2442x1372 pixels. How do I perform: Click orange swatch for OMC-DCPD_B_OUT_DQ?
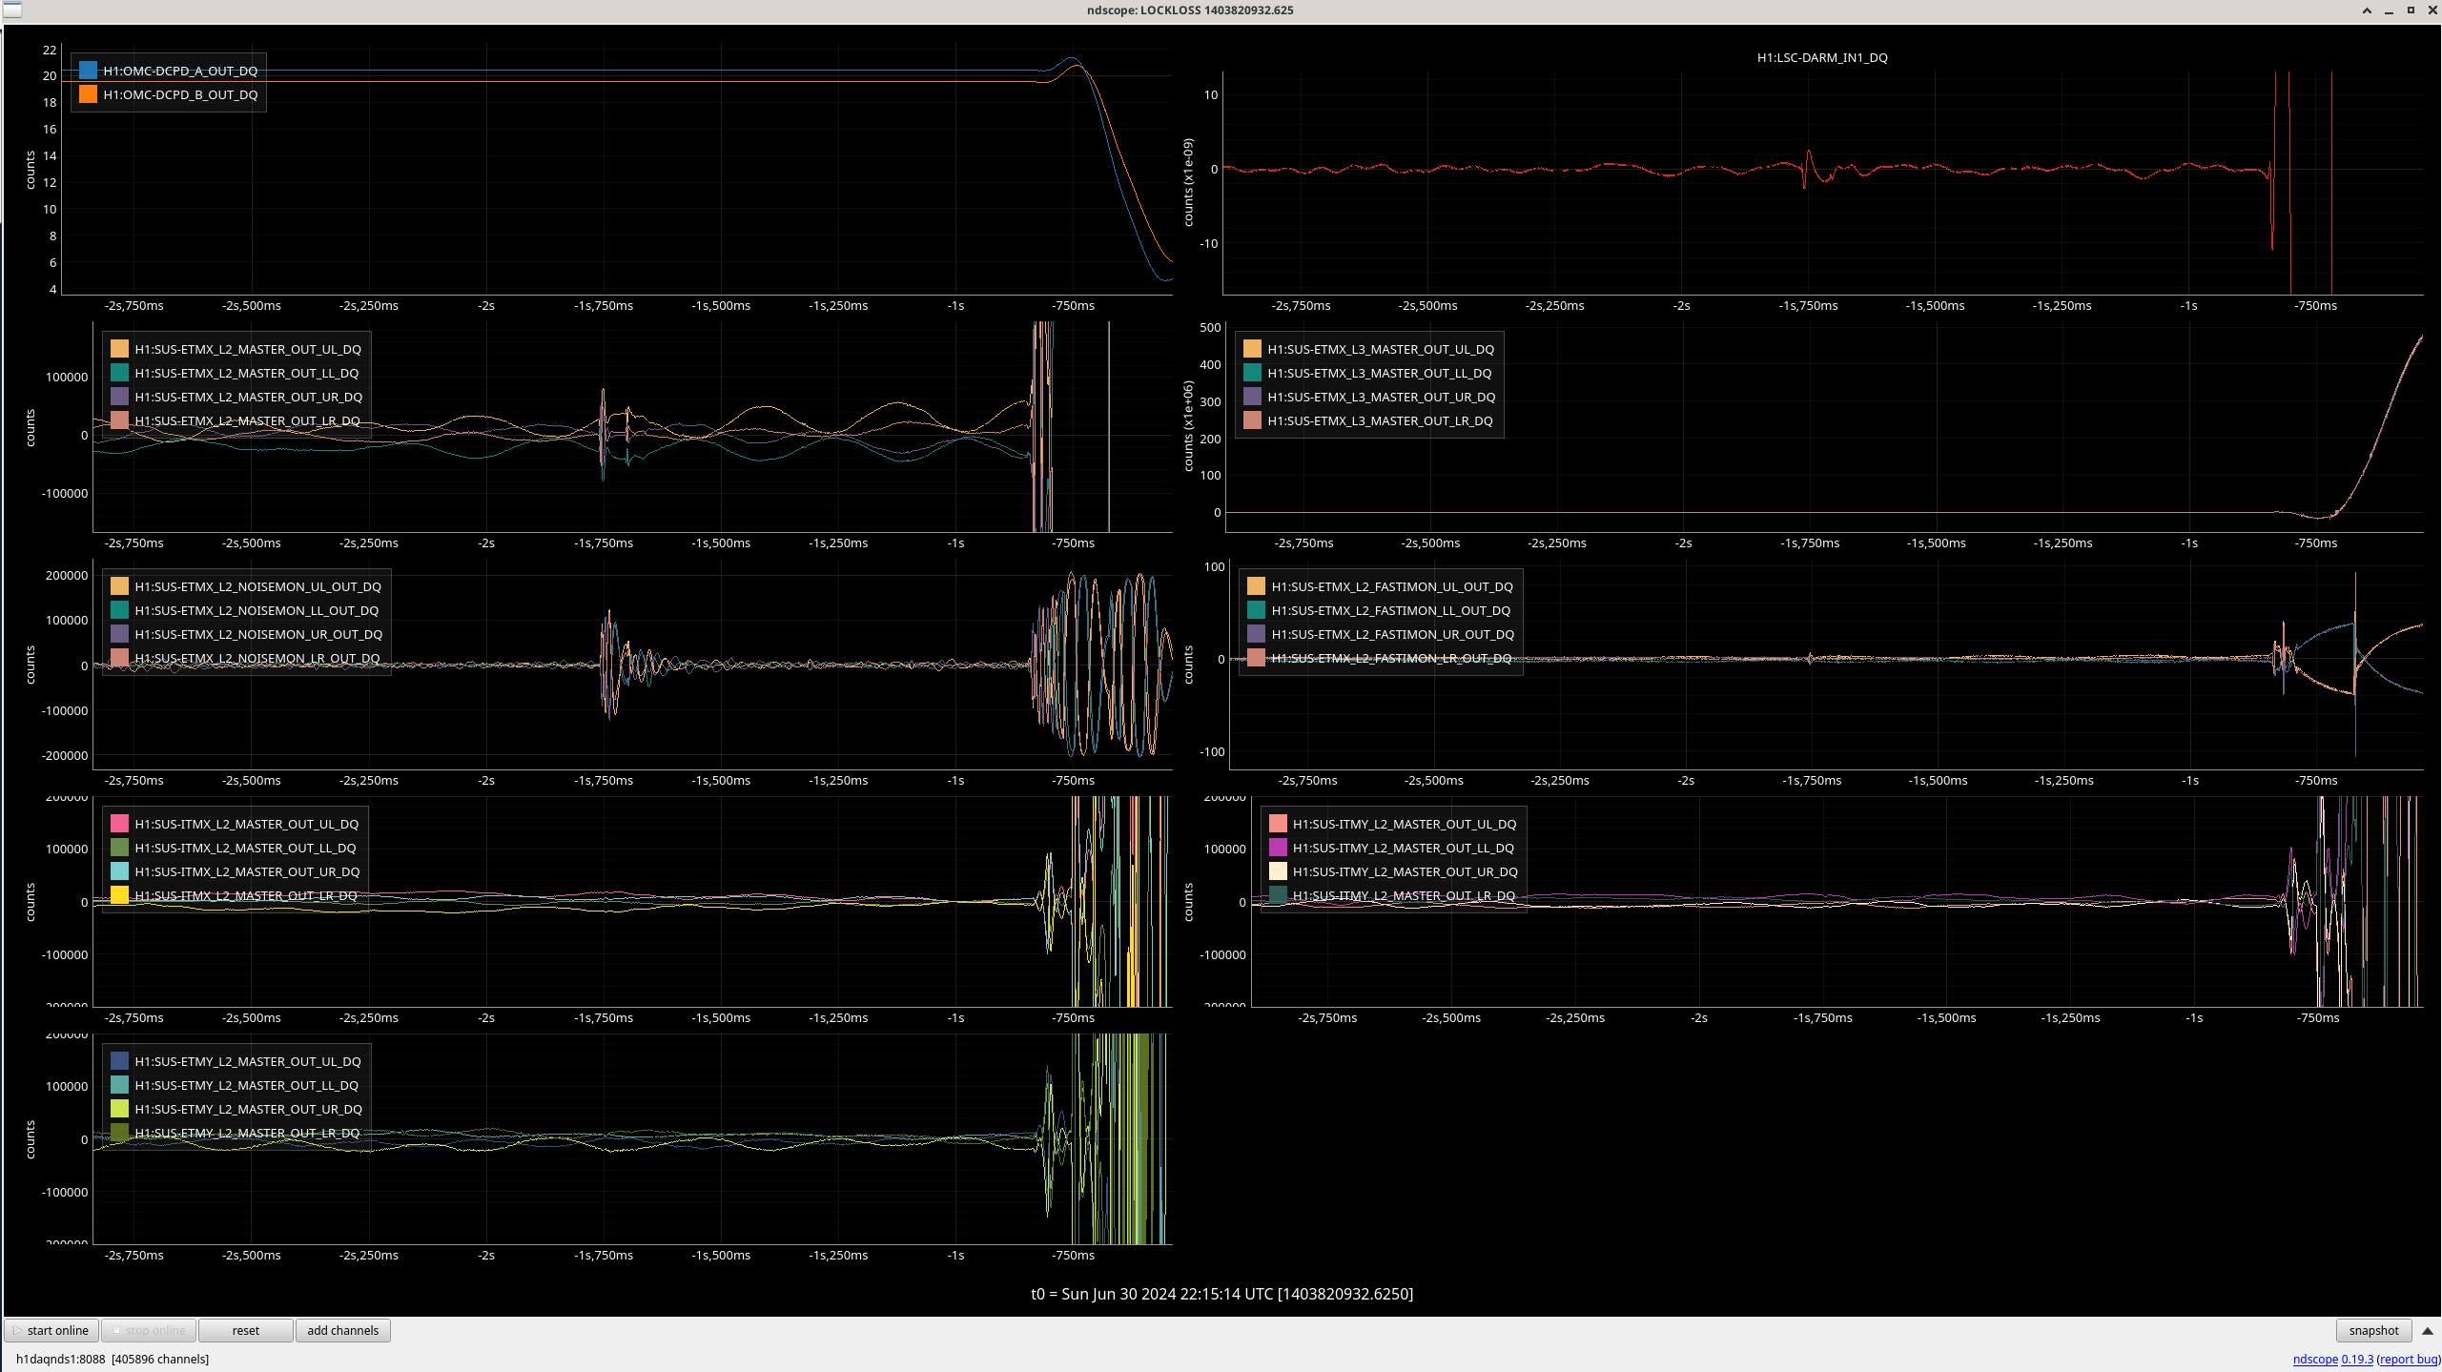89,94
